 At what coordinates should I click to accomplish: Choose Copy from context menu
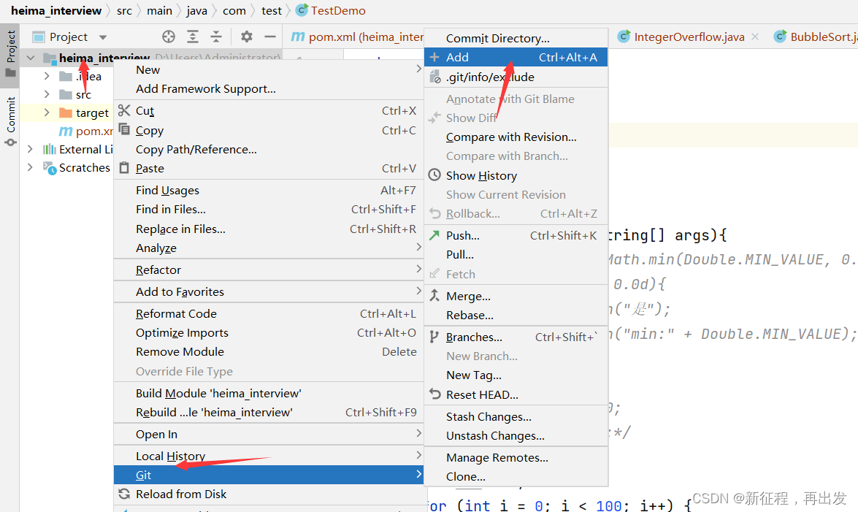click(269, 130)
